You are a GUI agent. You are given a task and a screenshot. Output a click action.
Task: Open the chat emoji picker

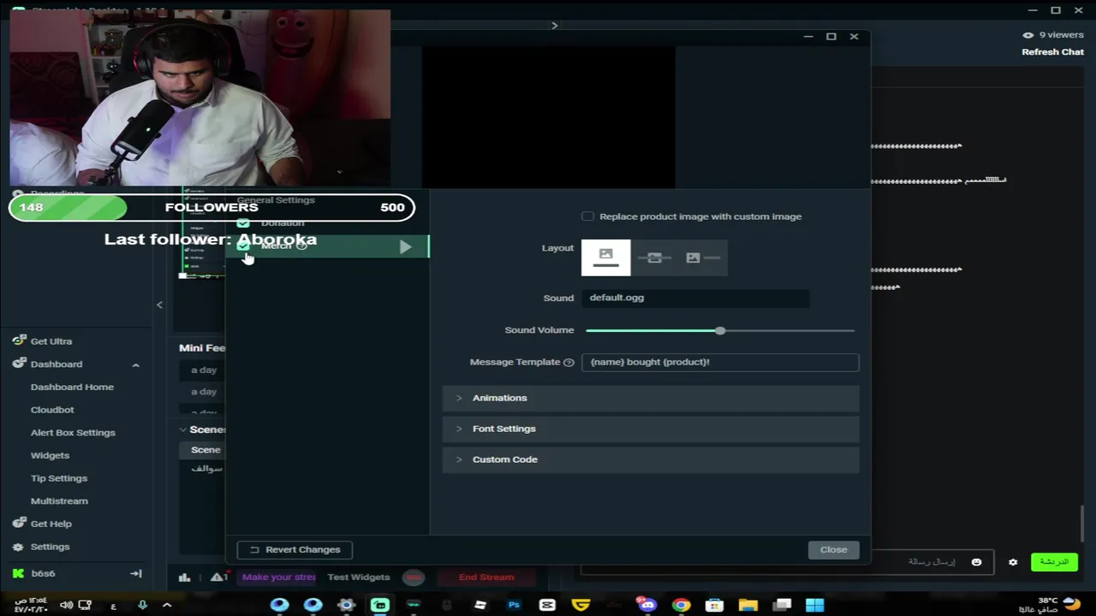coord(976,562)
